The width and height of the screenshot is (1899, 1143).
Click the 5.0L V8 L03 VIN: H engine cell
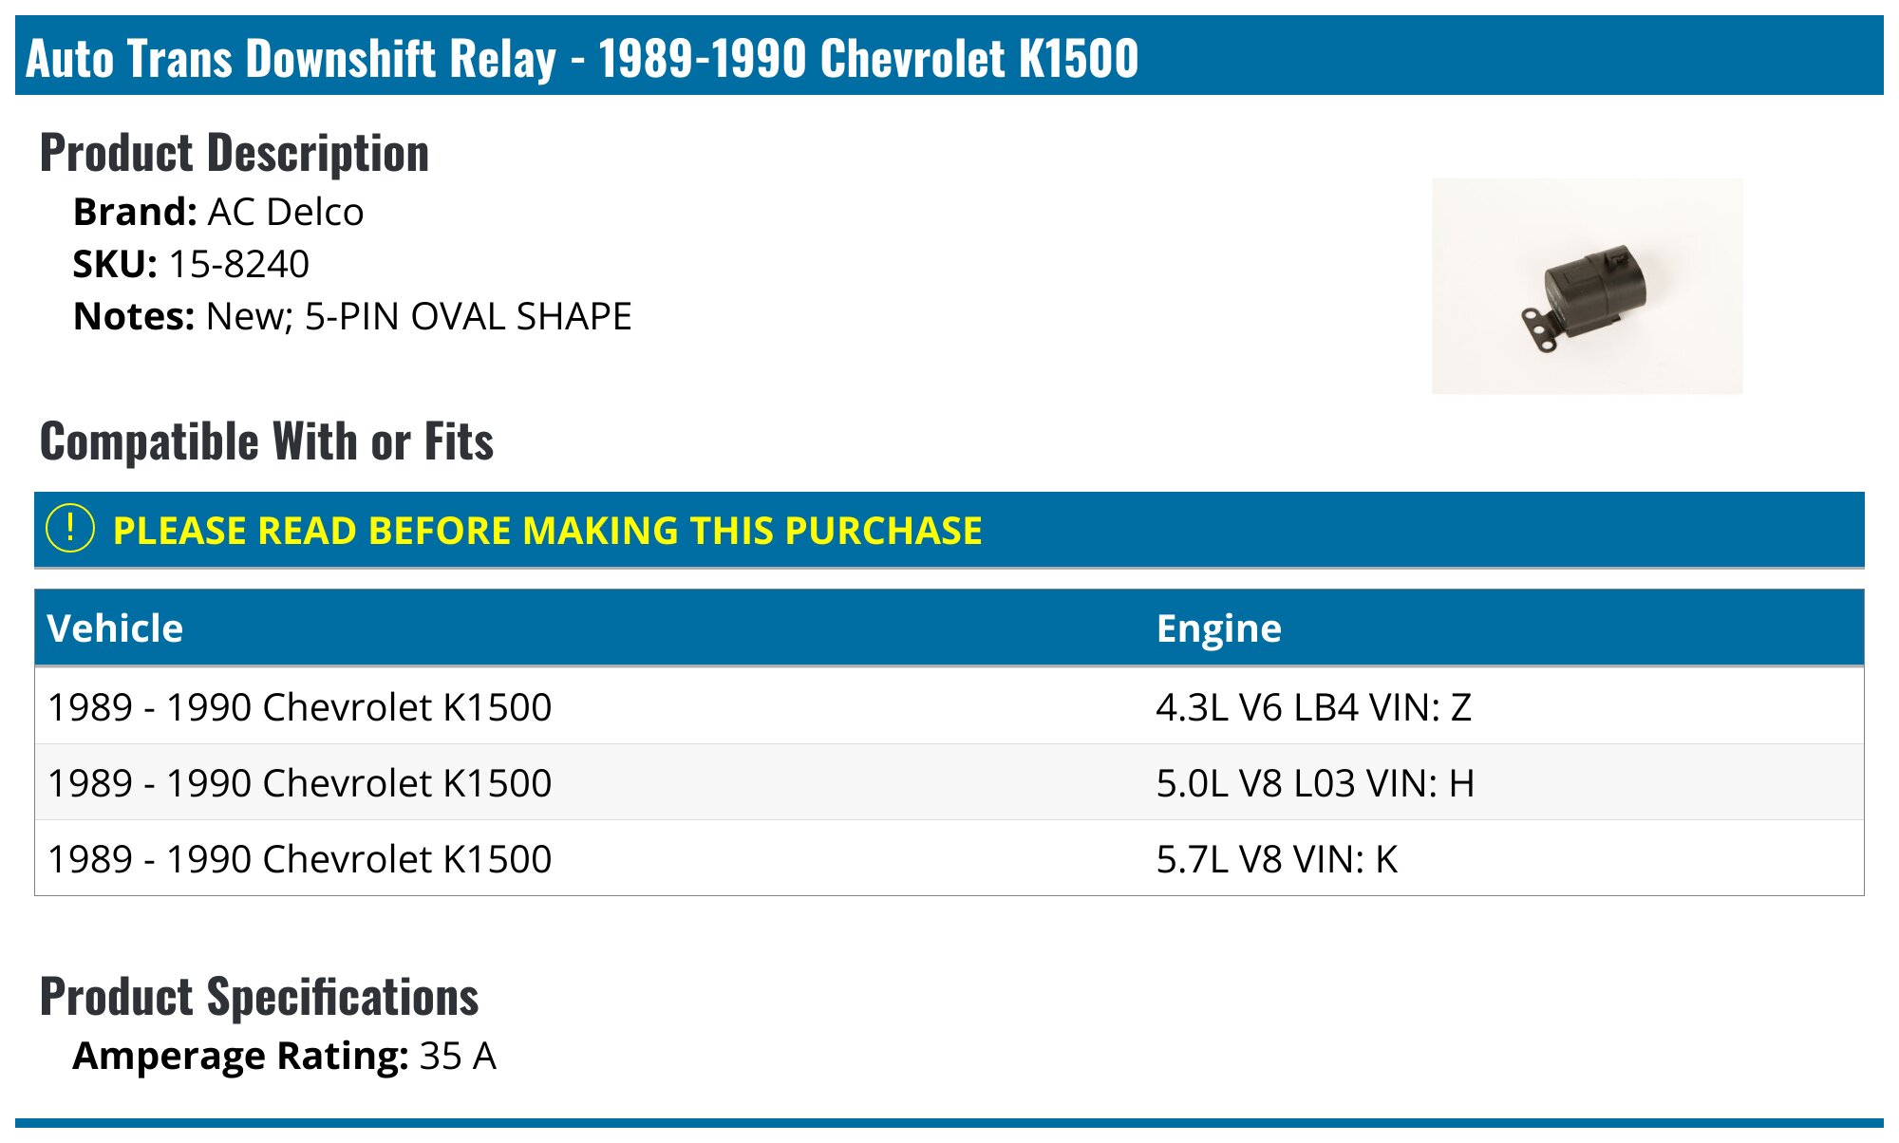1315,783
